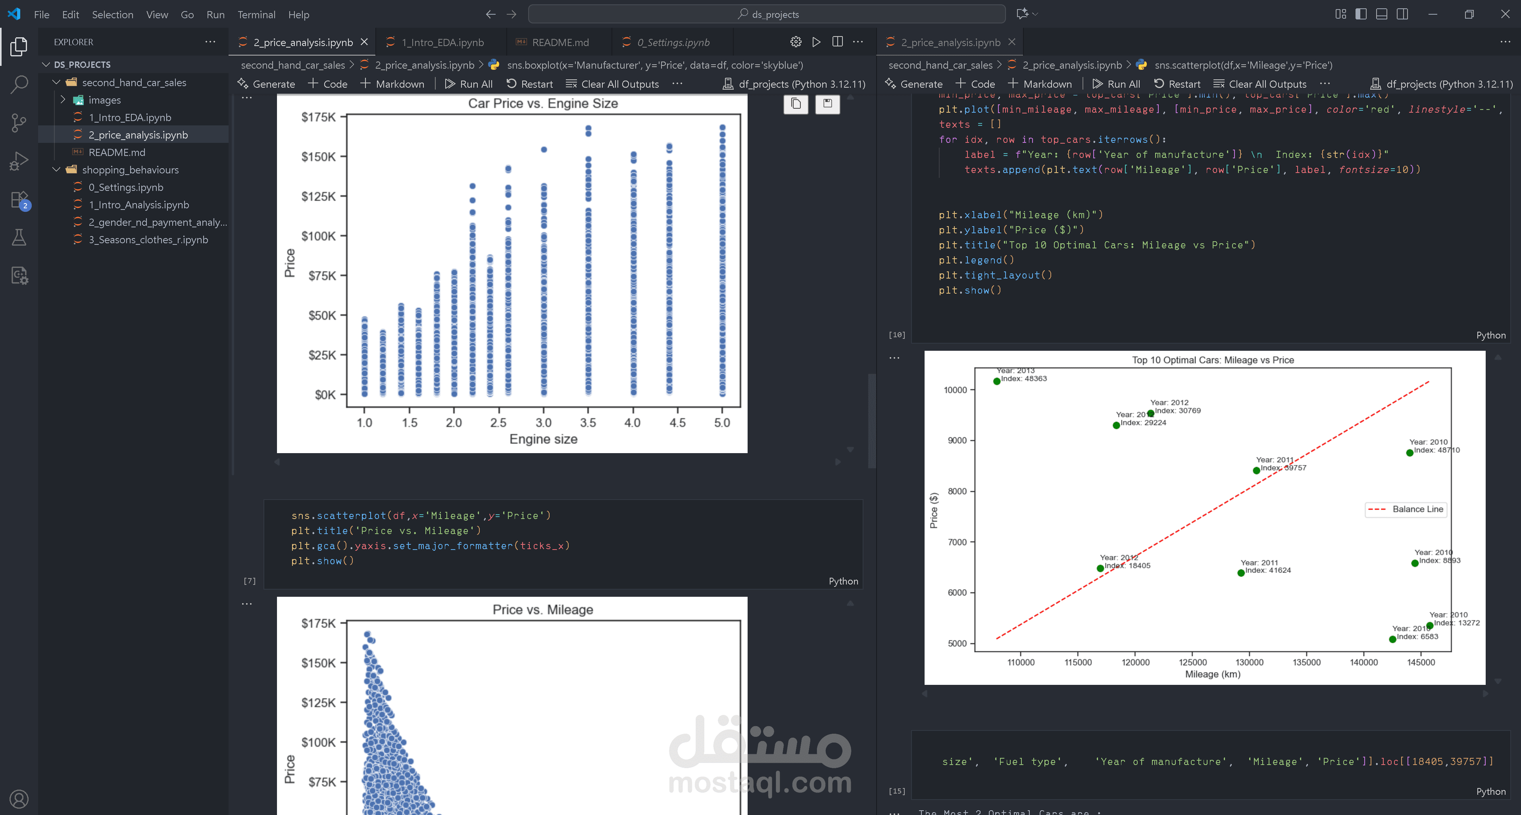Open the Testing flask view
Viewport: 1521px width, 815px height.
(x=19, y=237)
